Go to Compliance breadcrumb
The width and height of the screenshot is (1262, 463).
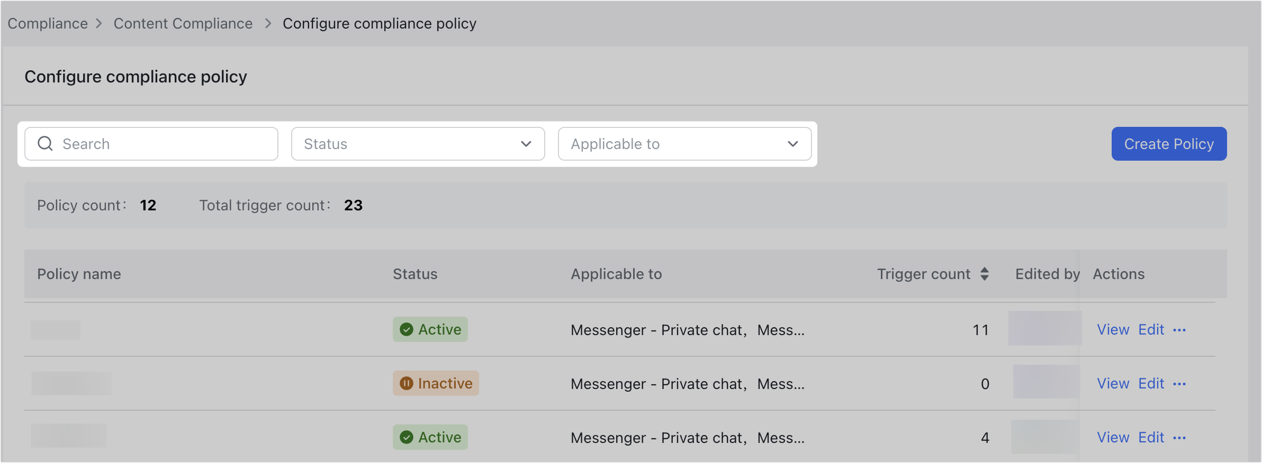[x=48, y=24]
